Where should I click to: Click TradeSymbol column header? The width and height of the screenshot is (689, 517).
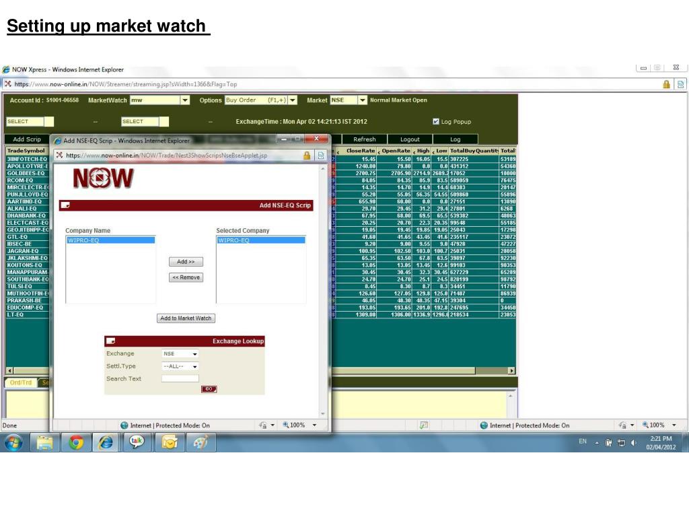pos(26,151)
